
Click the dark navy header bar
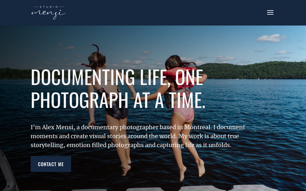[153, 13]
